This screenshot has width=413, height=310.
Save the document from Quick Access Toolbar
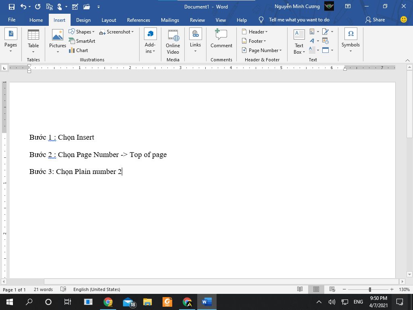click(12, 7)
